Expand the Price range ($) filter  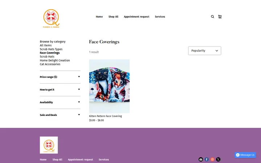(x=60, y=77)
